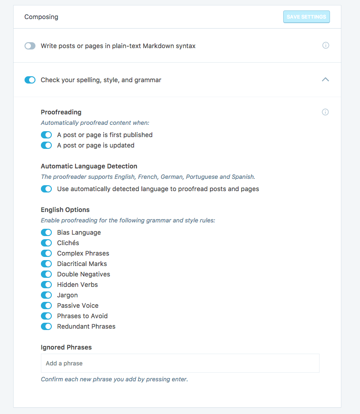The image size is (360, 414).
Task: Toggle the Complex Phrases rule
Action: tap(46, 253)
